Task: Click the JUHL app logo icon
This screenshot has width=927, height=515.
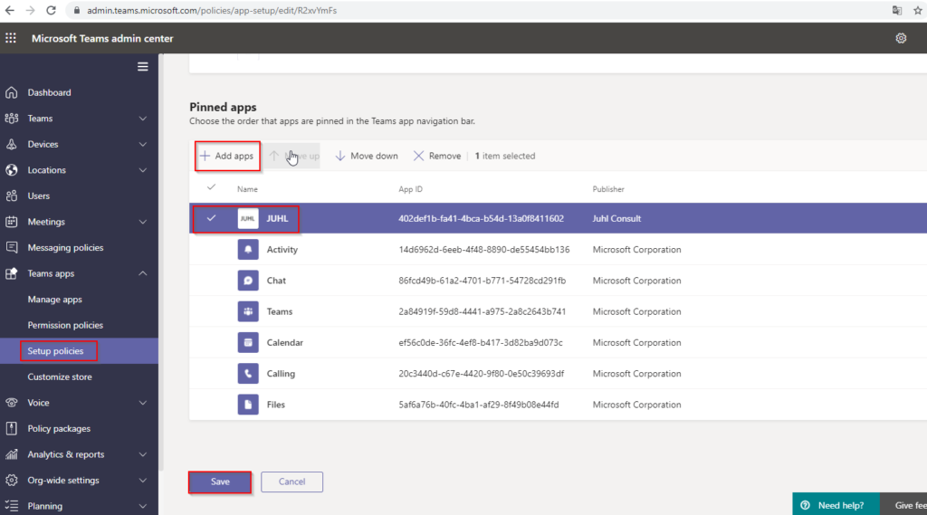Action: [248, 219]
